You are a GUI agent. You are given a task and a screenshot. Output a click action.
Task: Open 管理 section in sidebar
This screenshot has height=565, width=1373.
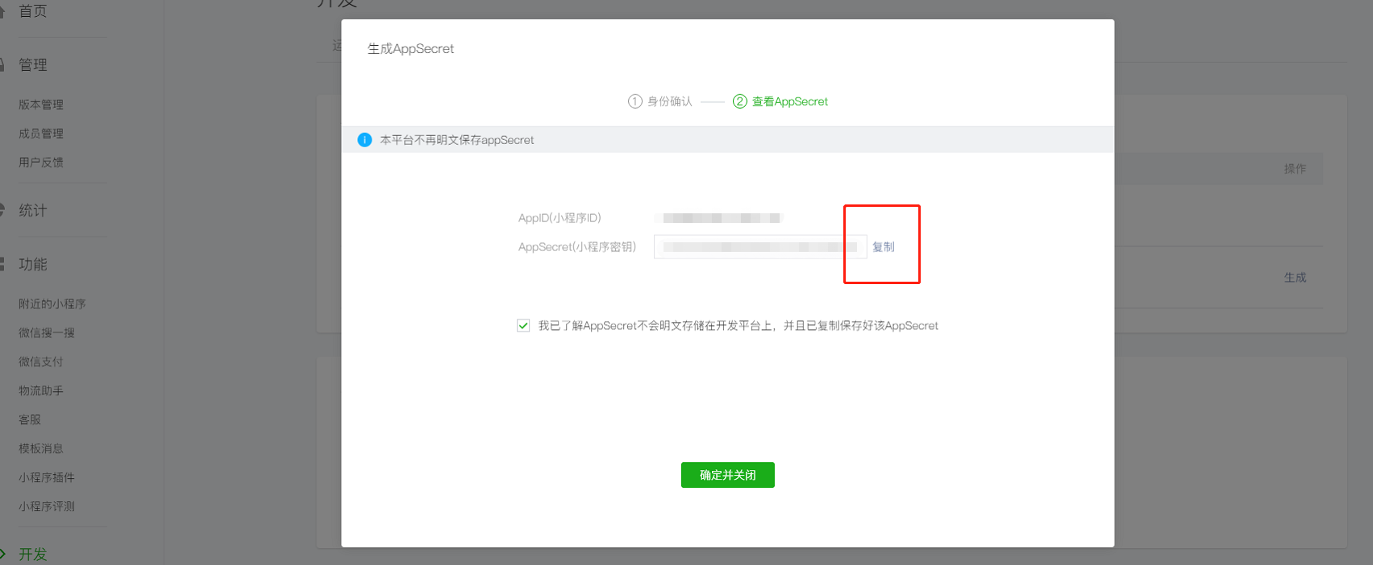pyautogui.click(x=33, y=65)
